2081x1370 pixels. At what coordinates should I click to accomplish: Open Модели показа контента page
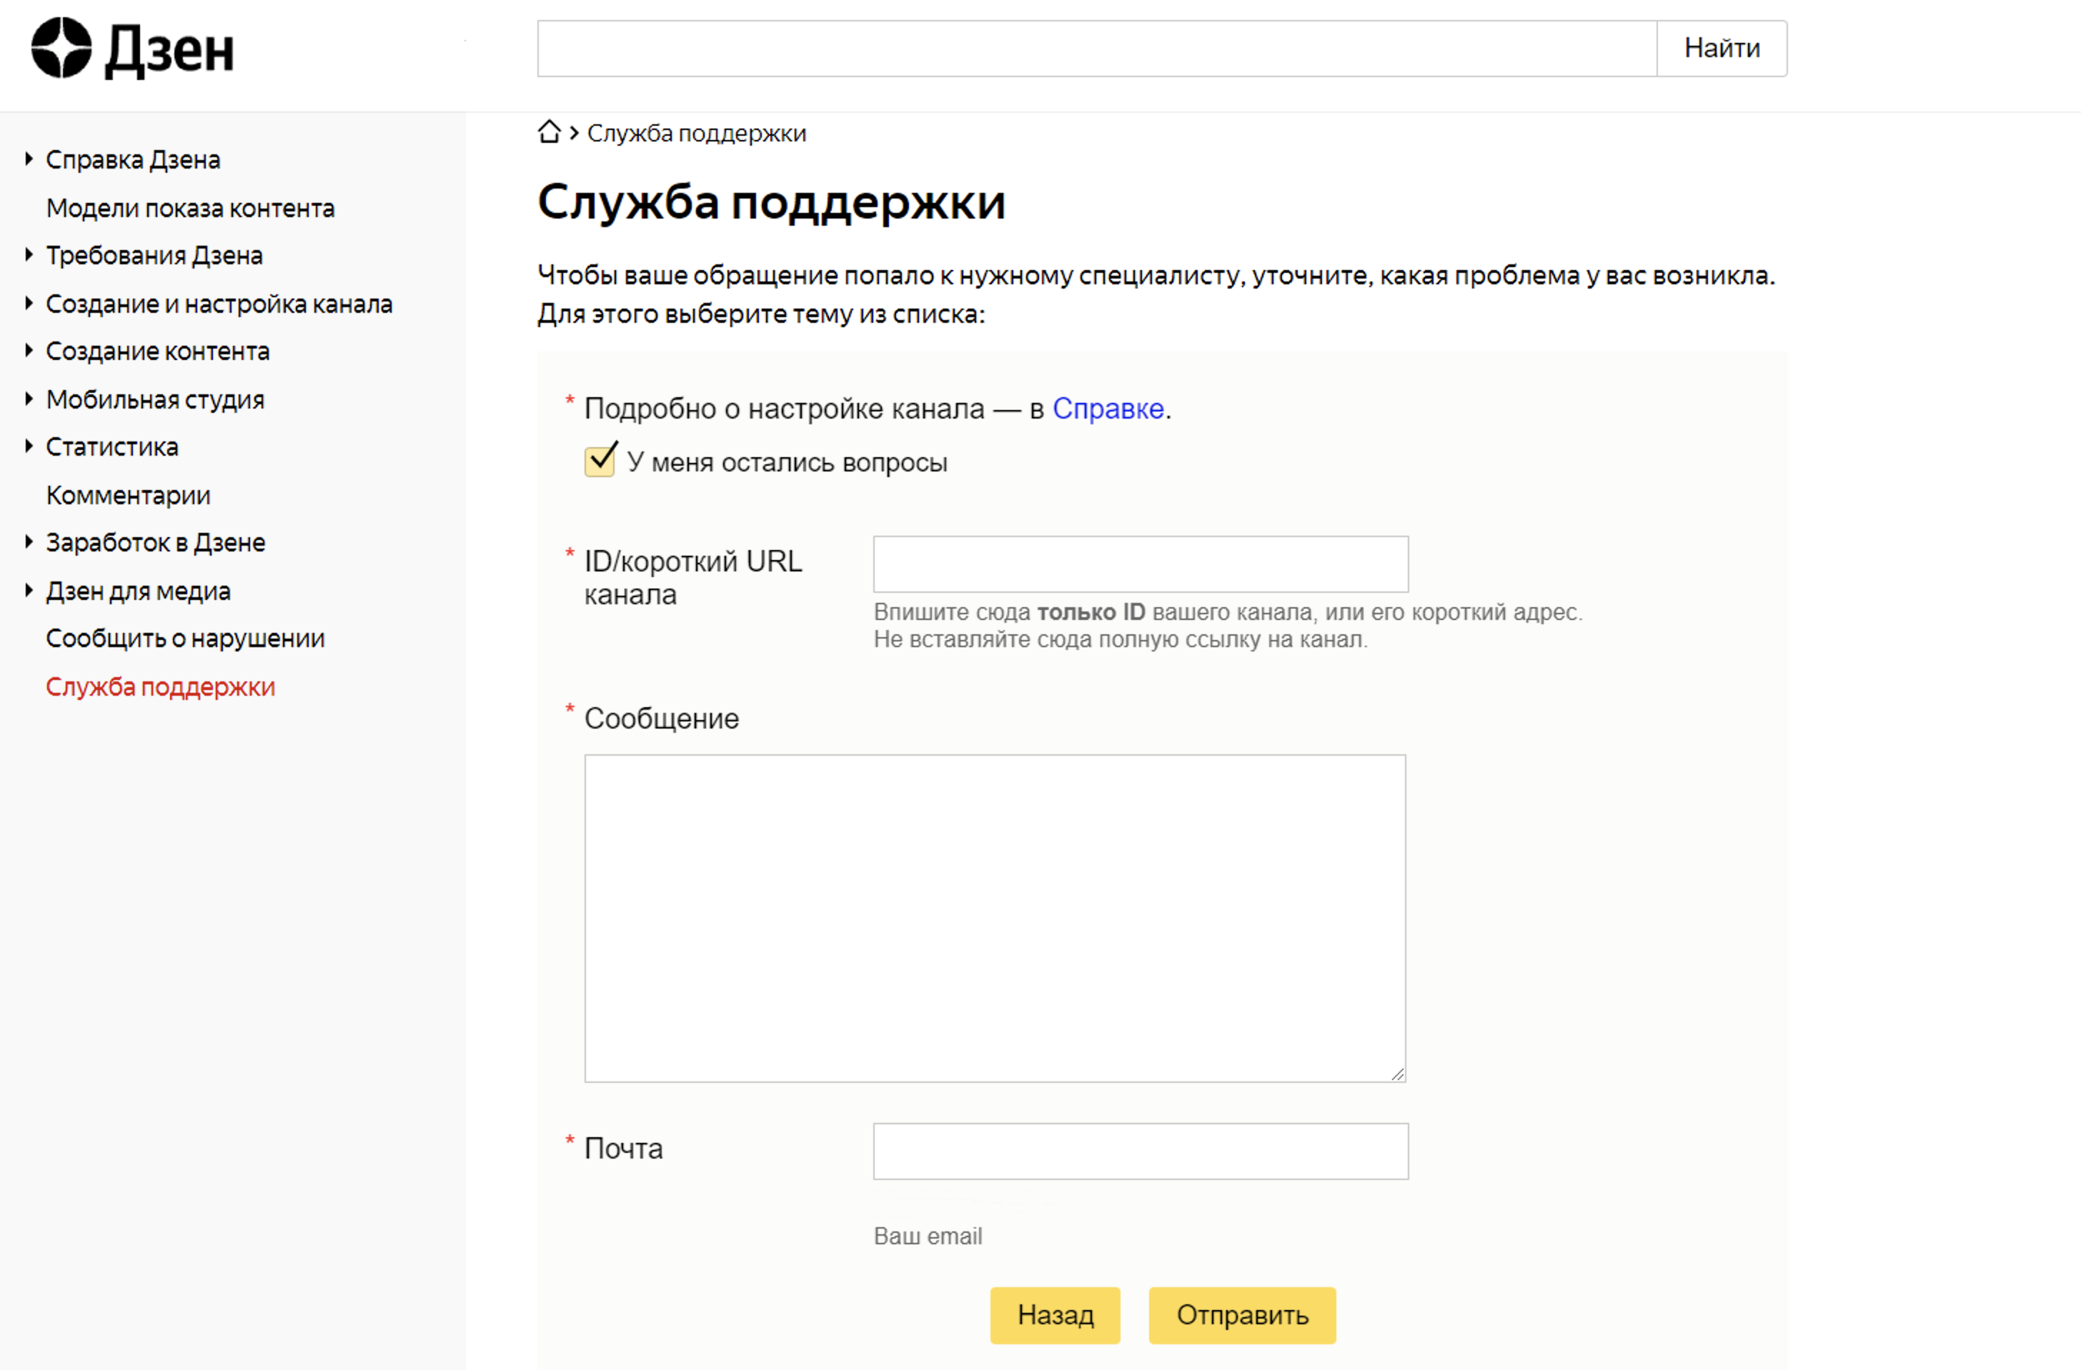(x=191, y=208)
